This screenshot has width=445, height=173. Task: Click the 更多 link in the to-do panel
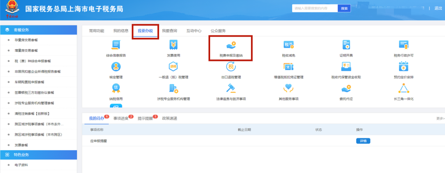[x=440, y=119]
